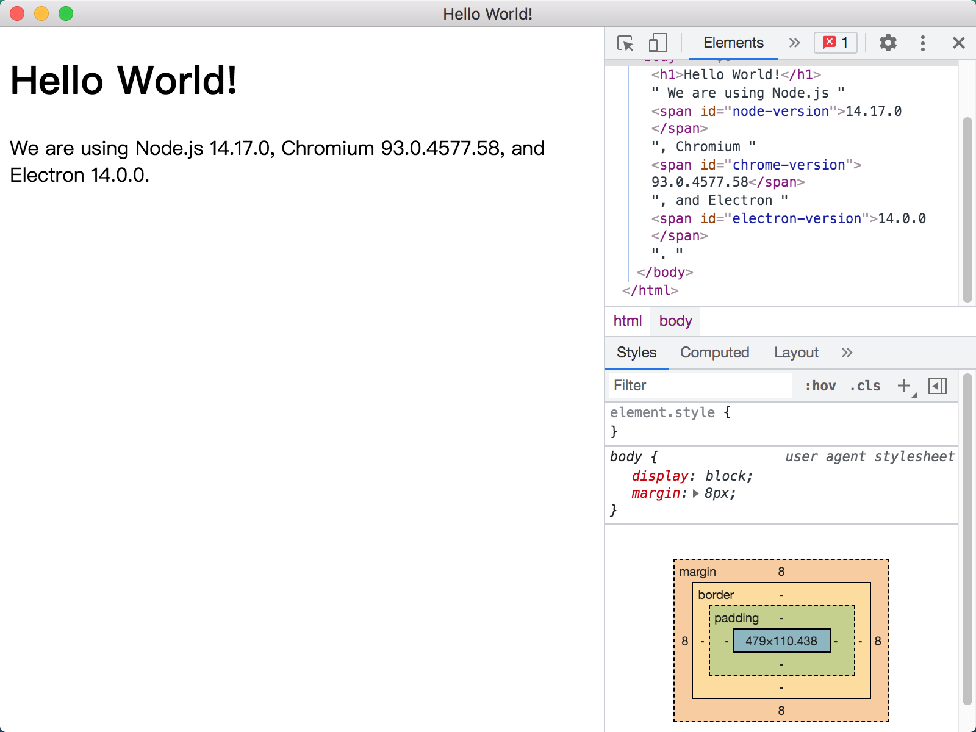This screenshot has width=976, height=732.
Task: Switch to the Layout tab
Action: (796, 353)
